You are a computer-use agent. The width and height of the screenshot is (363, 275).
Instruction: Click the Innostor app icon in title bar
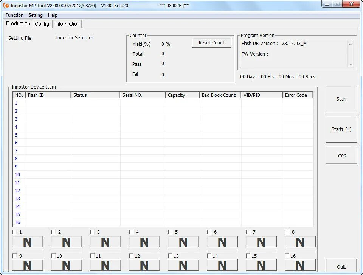pos(6,5)
